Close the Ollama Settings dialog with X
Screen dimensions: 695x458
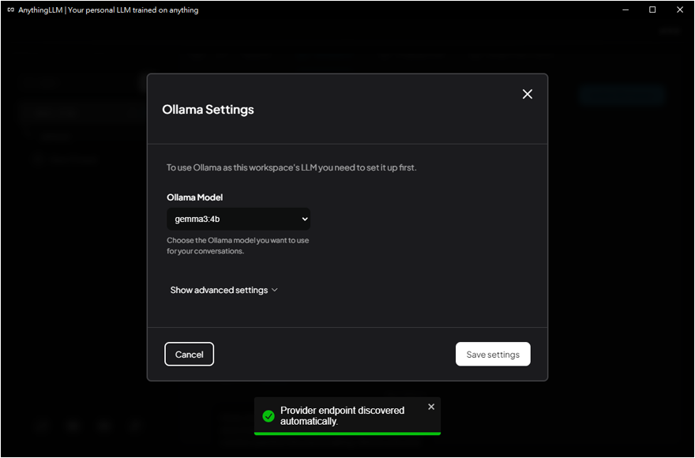(x=528, y=94)
